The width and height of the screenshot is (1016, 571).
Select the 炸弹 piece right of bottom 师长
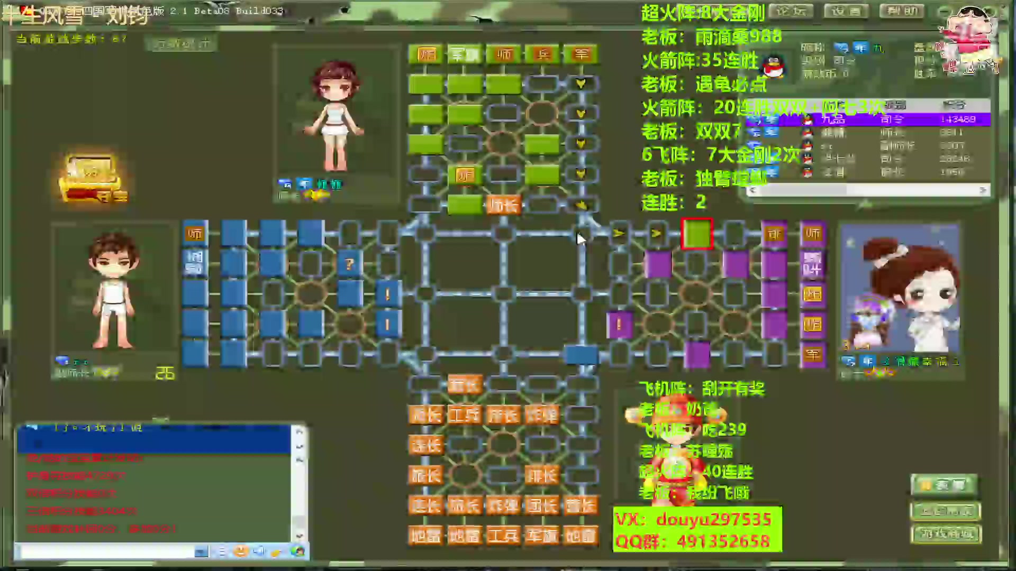click(542, 415)
